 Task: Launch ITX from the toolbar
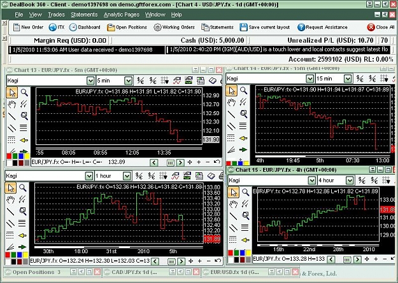(x=57, y=27)
